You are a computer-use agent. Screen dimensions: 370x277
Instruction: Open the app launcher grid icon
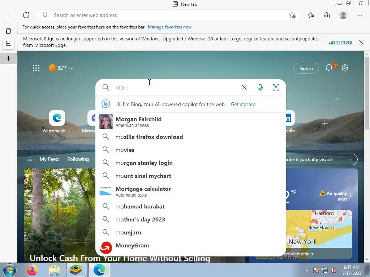[36, 68]
